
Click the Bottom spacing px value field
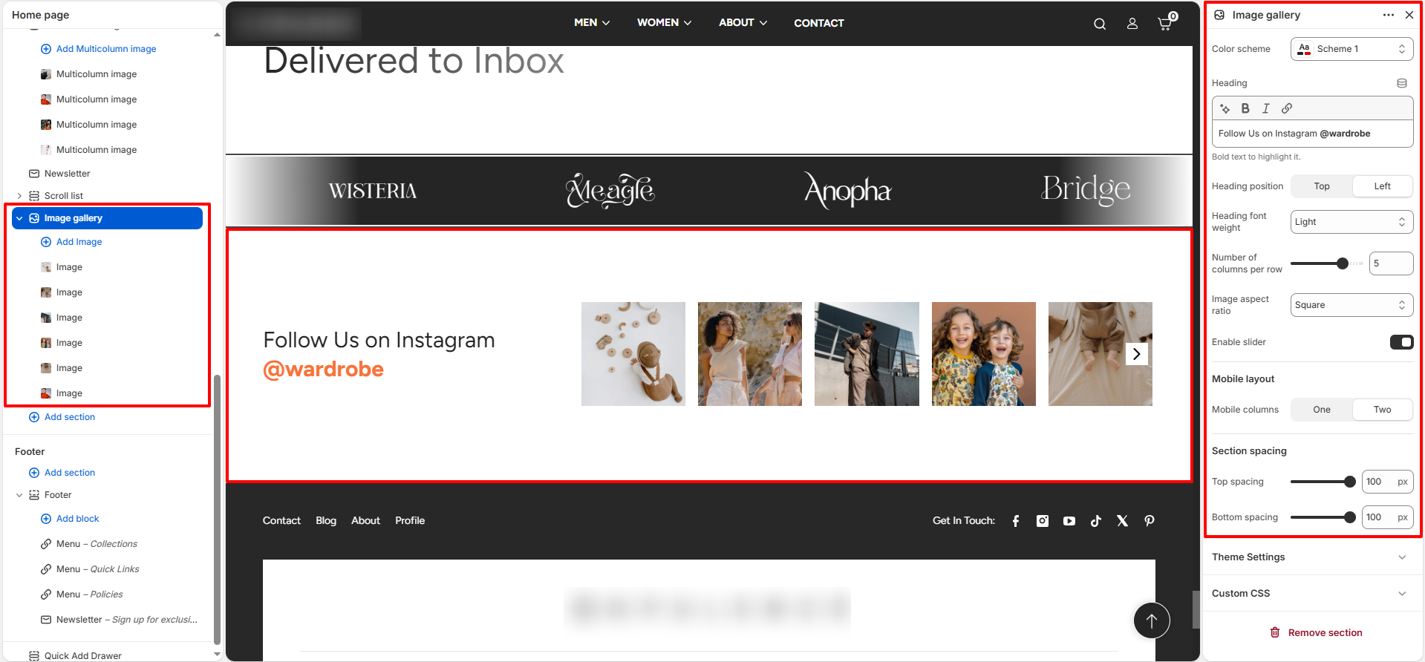[1387, 517]
